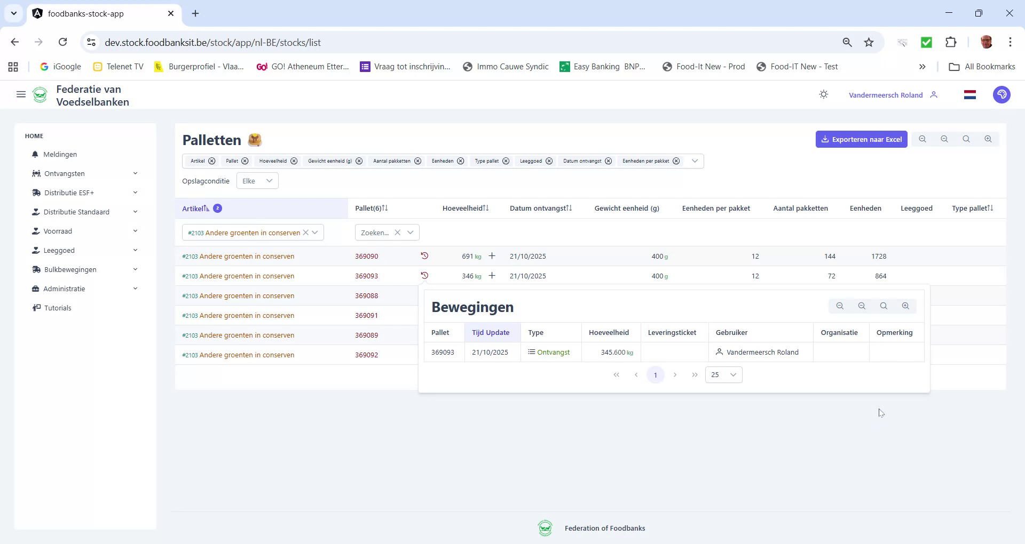Toggle light/dark theme with the sun icon

823,94
